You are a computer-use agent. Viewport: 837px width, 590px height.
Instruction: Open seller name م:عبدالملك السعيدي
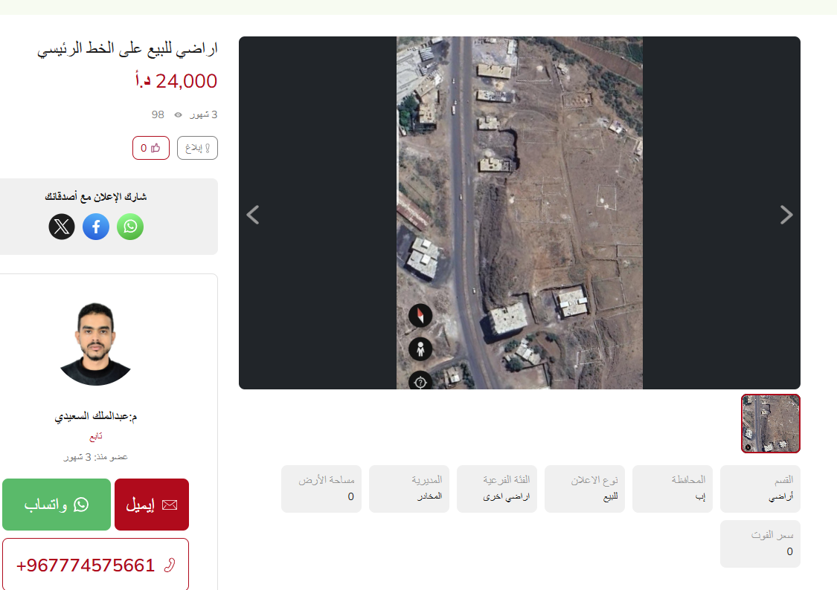pyautogui.click(x=95, y=416)
